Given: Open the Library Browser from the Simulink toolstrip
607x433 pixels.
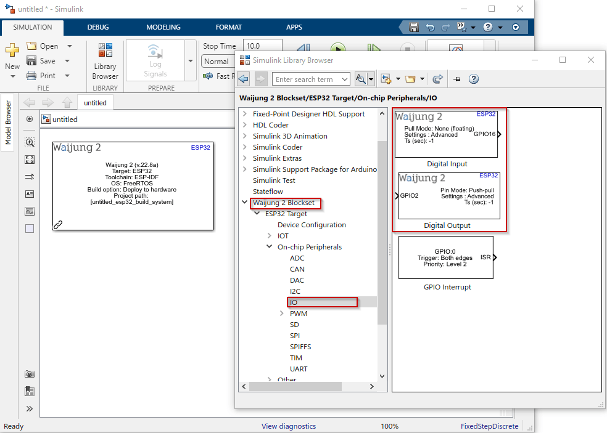Looking at the screenshot, I should 105,61.
